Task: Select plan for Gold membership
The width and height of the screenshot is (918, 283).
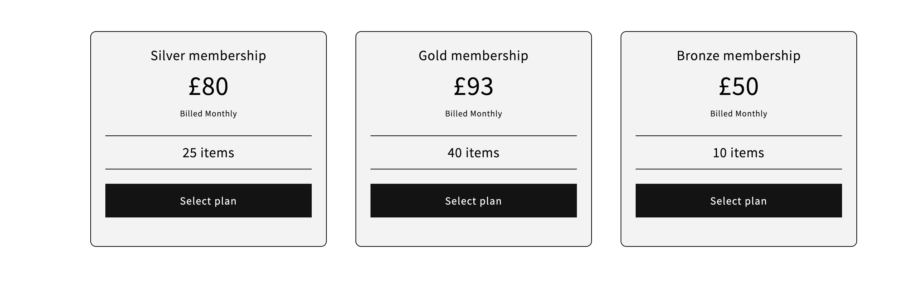Action: click(473, 201)
